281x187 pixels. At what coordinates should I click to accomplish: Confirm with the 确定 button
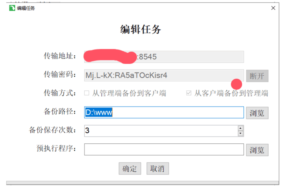[x=130, y=169]
